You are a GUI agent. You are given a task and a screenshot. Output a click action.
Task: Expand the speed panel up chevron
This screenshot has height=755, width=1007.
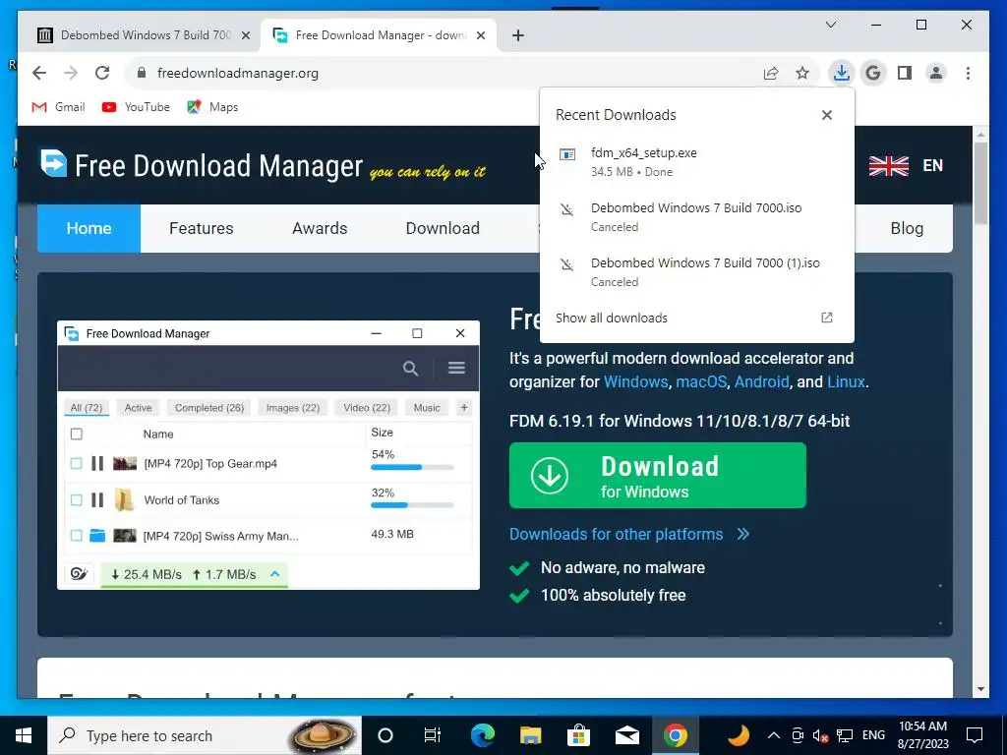275,574
